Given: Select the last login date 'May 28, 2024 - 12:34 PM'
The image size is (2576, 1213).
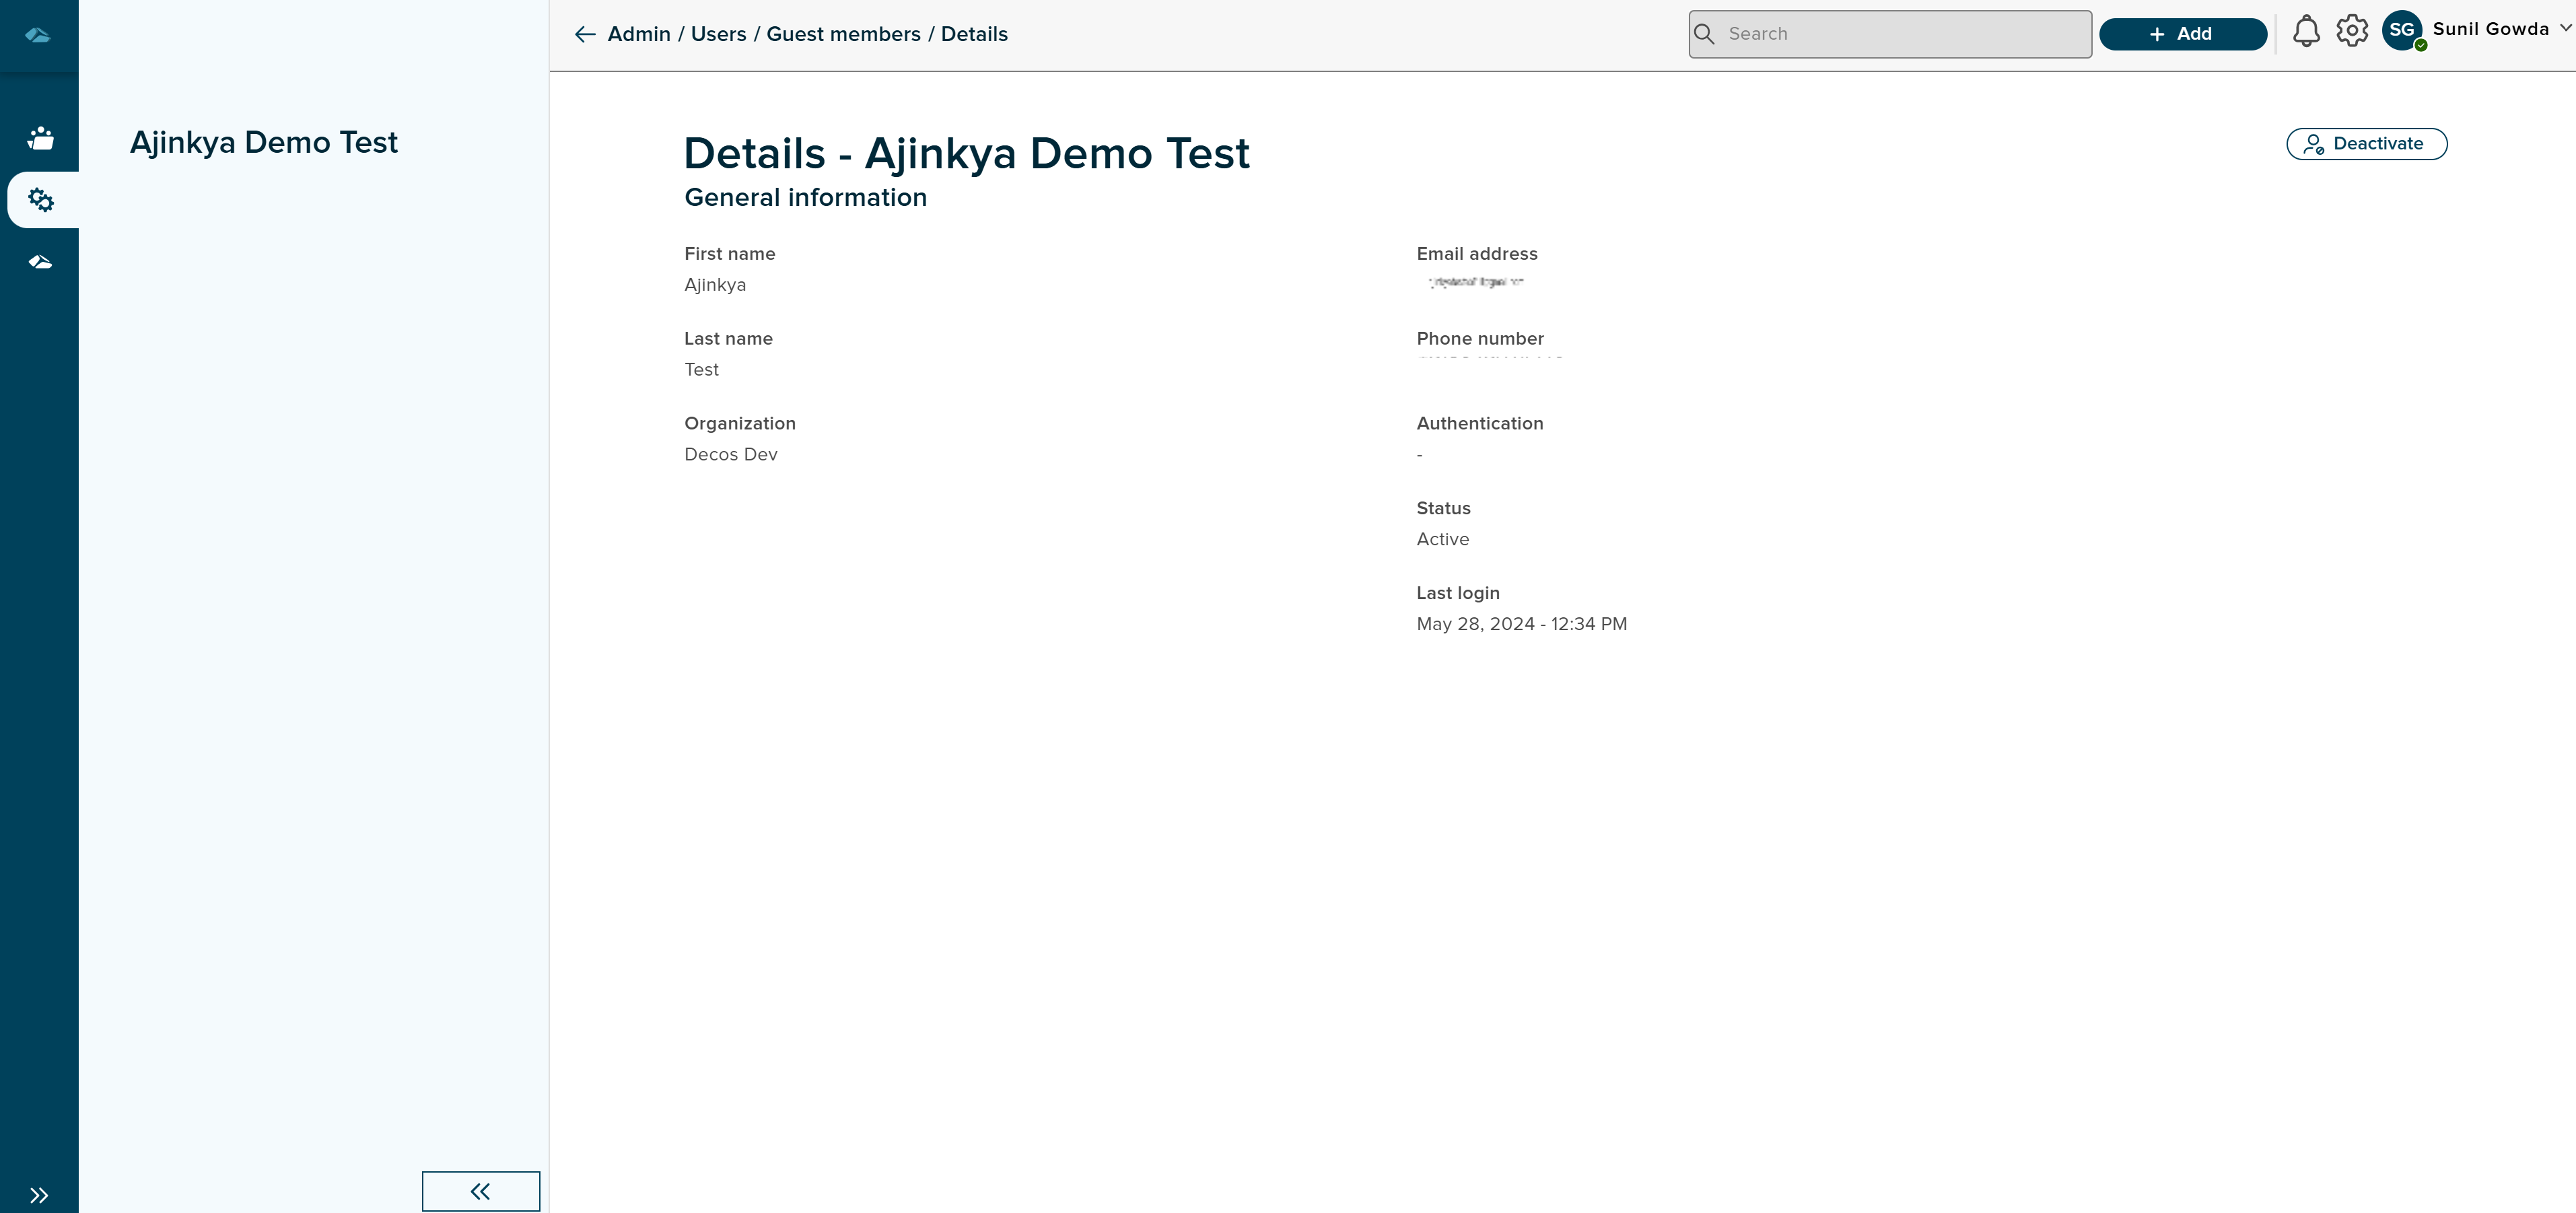Looking at the screenshot, I should point(1521,624).
